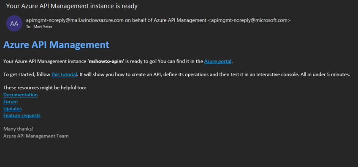Screen dimensions: 358x167
Task: Visit the Forum link
Action: 11,101
